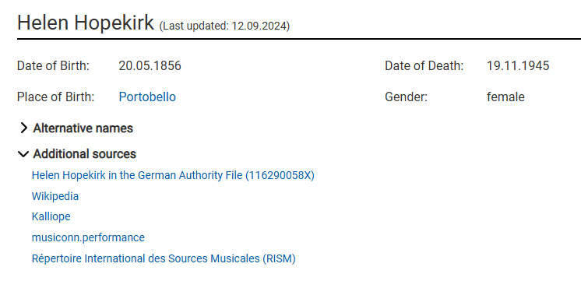Click the Date of Birth label
581x281 pixels.
54,66
